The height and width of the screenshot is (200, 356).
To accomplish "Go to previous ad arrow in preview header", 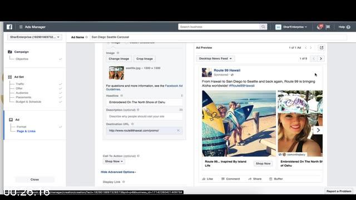I will click(306, 48).
